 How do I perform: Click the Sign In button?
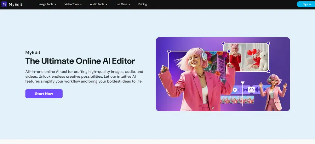(x=306, y=4)
